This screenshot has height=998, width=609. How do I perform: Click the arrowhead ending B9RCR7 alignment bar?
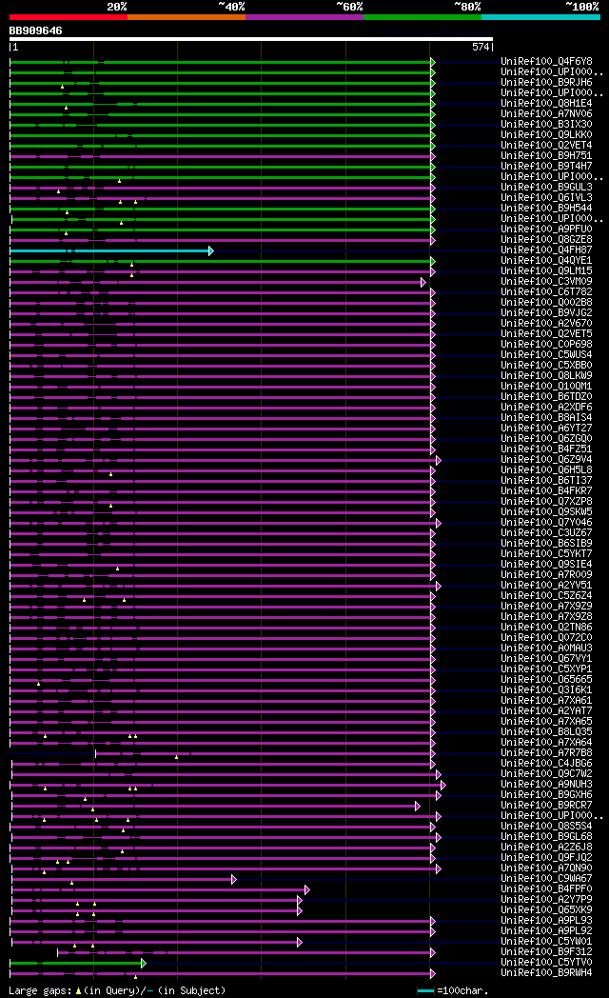418,807
